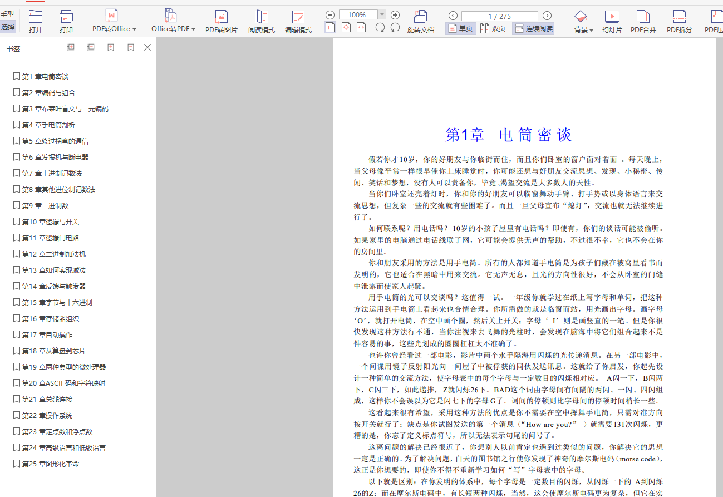Activate the 选择 selection tool

pos(8,27)
